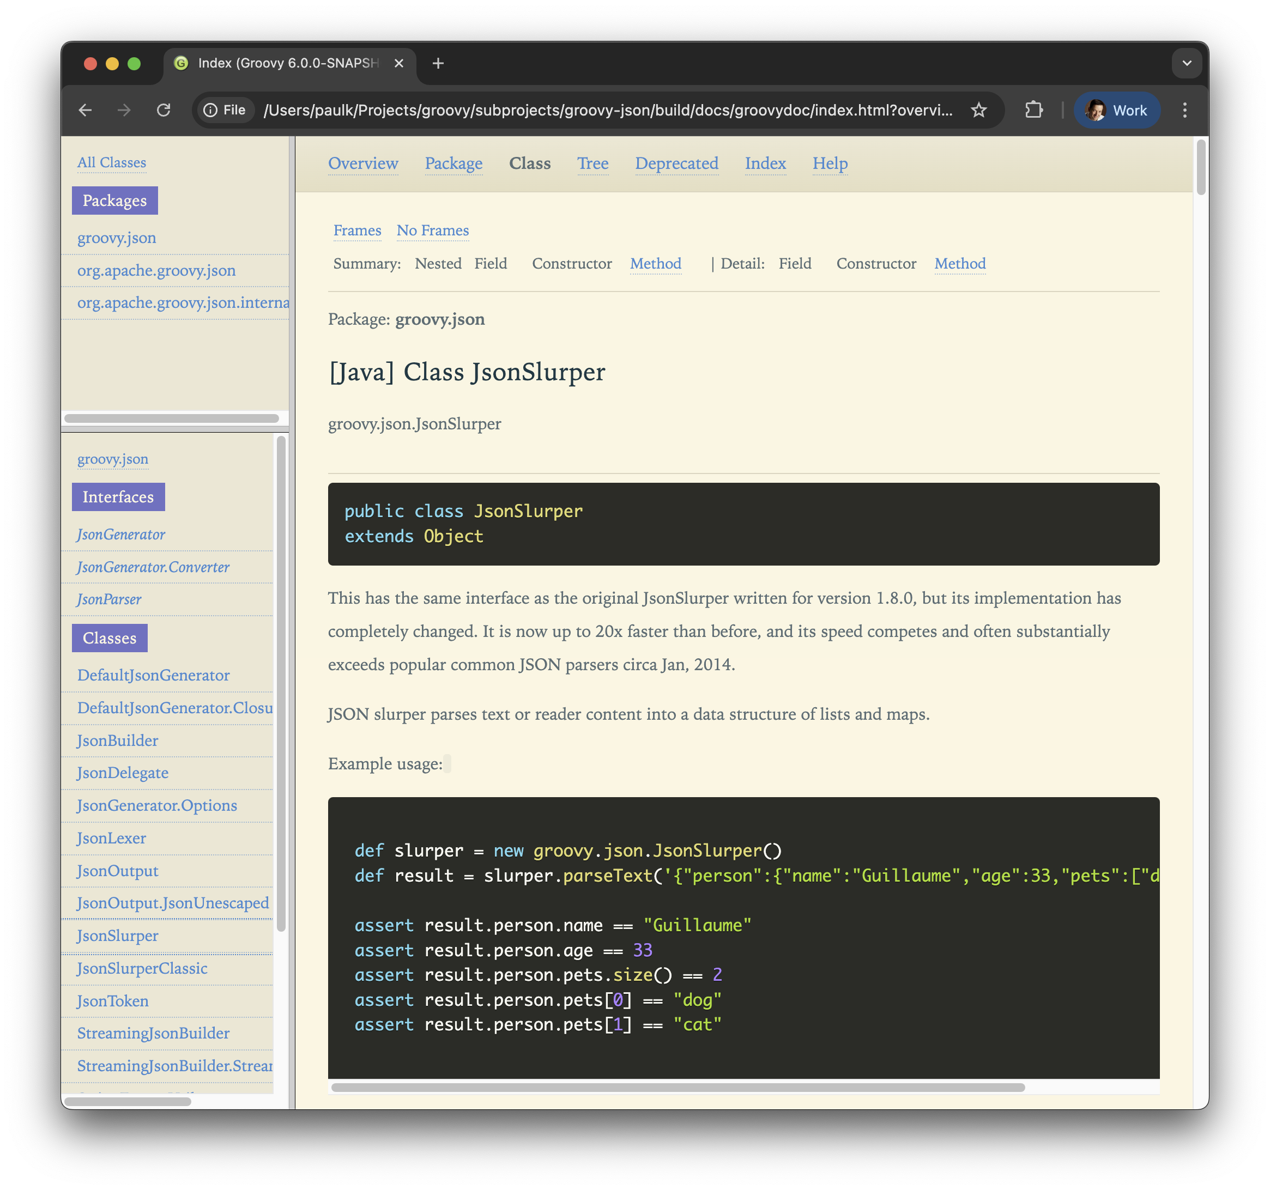The width and height of the screenshot is (1270, 1190).
Task: Open the DefaultJsonGenerator.Closure class link
Action: [x=175, y=708]
